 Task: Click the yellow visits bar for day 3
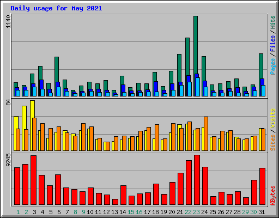[33, 109]
